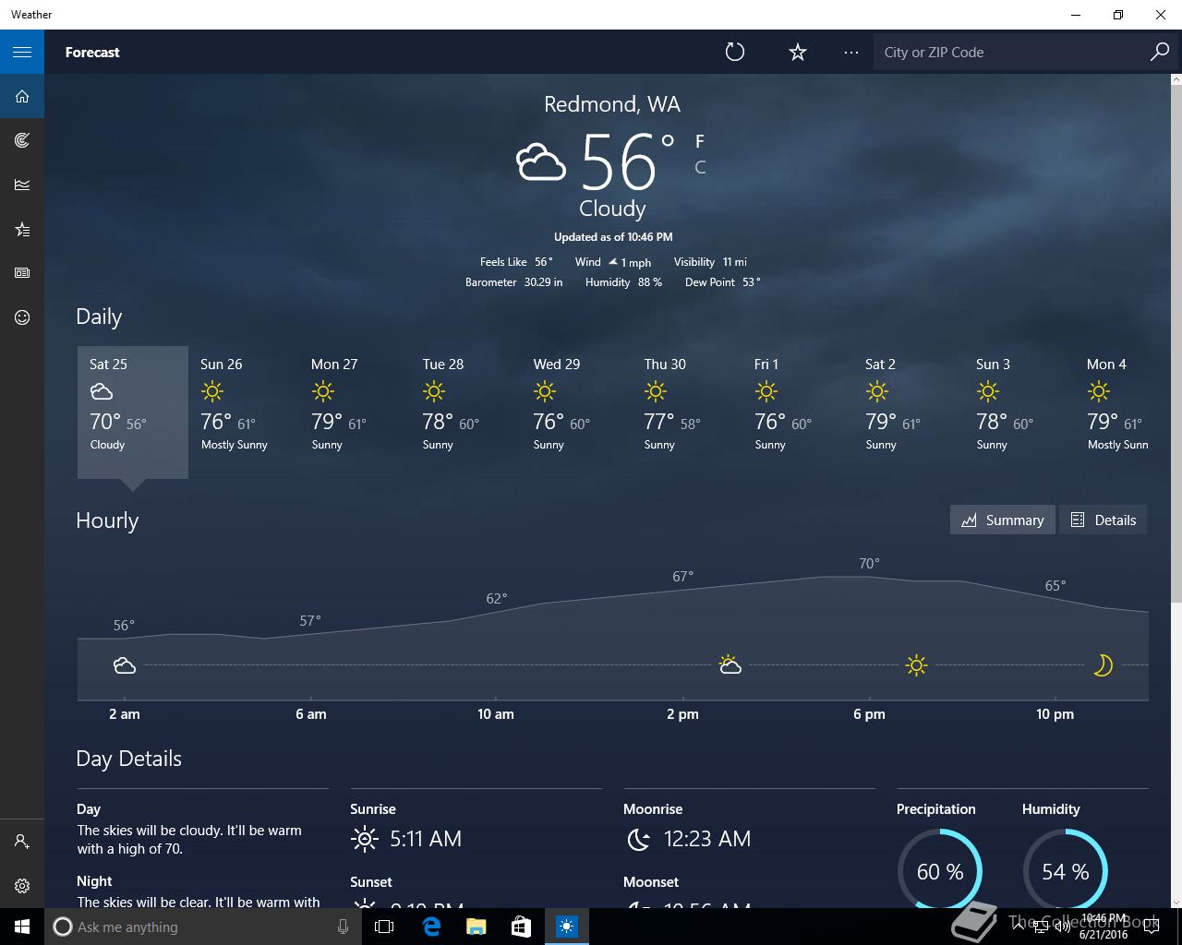The image size is (1182, 945).
Task: Open the hamburger navigation menu
Action: [x=22, y=52]
